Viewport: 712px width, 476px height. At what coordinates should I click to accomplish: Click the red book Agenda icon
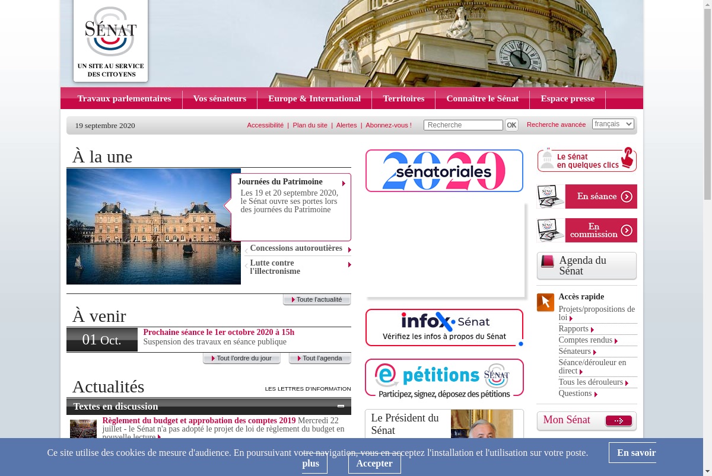click(x=547, y=261)
